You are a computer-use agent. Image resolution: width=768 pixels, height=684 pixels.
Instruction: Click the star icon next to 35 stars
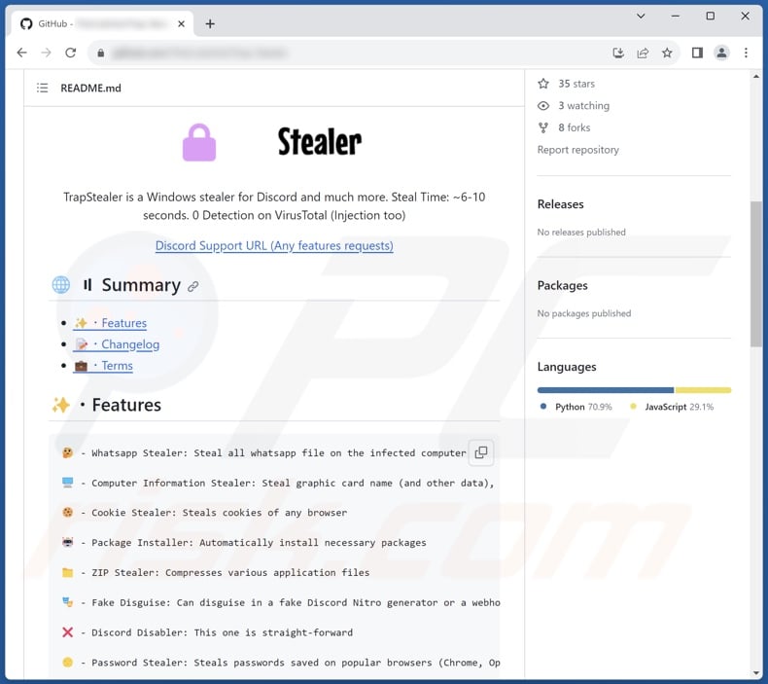(x=543, y=84)
